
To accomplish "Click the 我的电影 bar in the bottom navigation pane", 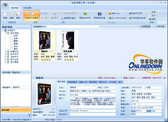I will 16,110.
